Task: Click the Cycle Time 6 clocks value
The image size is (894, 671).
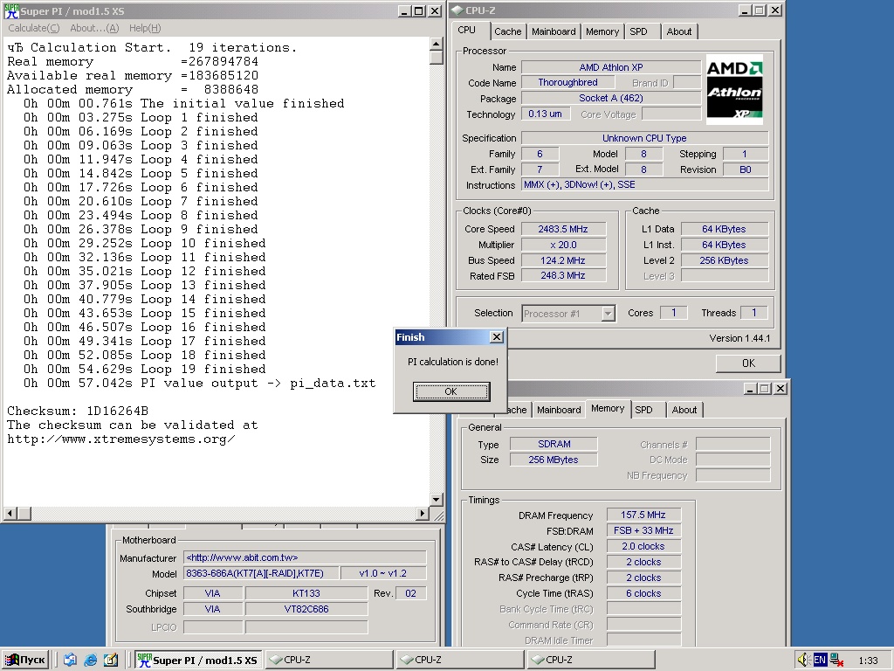Action: (x=643, y=593)
